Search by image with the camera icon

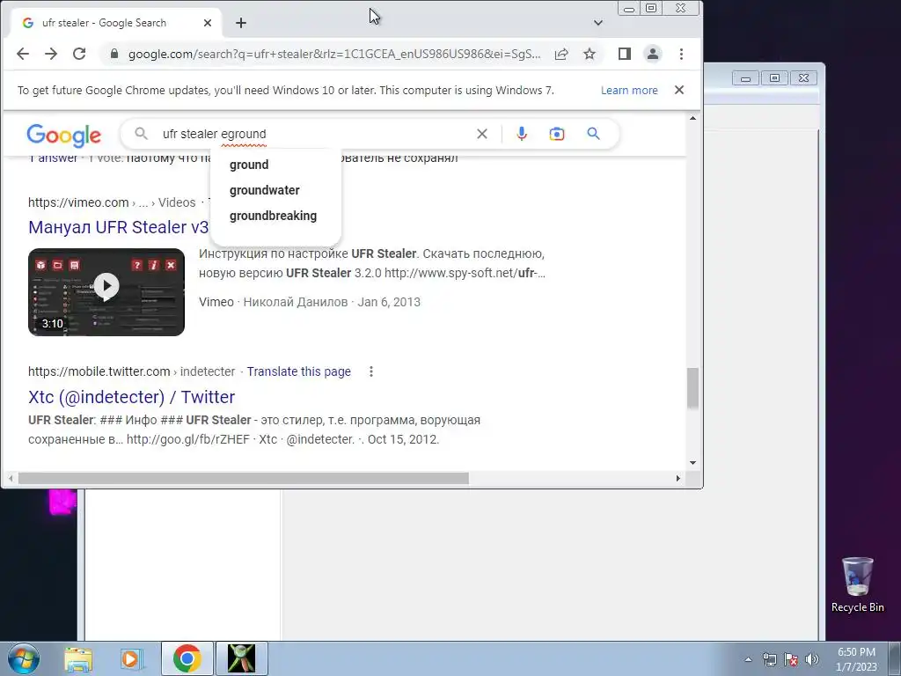557,134
